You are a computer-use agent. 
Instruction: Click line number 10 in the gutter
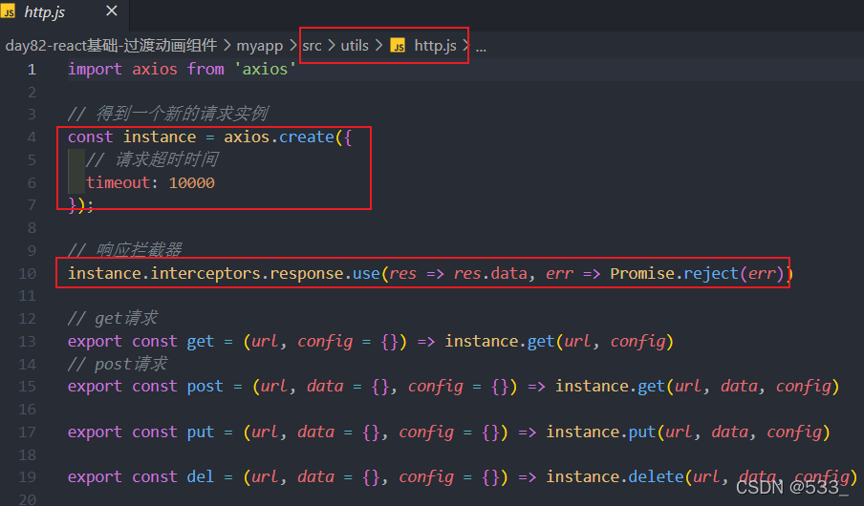pos(27,274)
